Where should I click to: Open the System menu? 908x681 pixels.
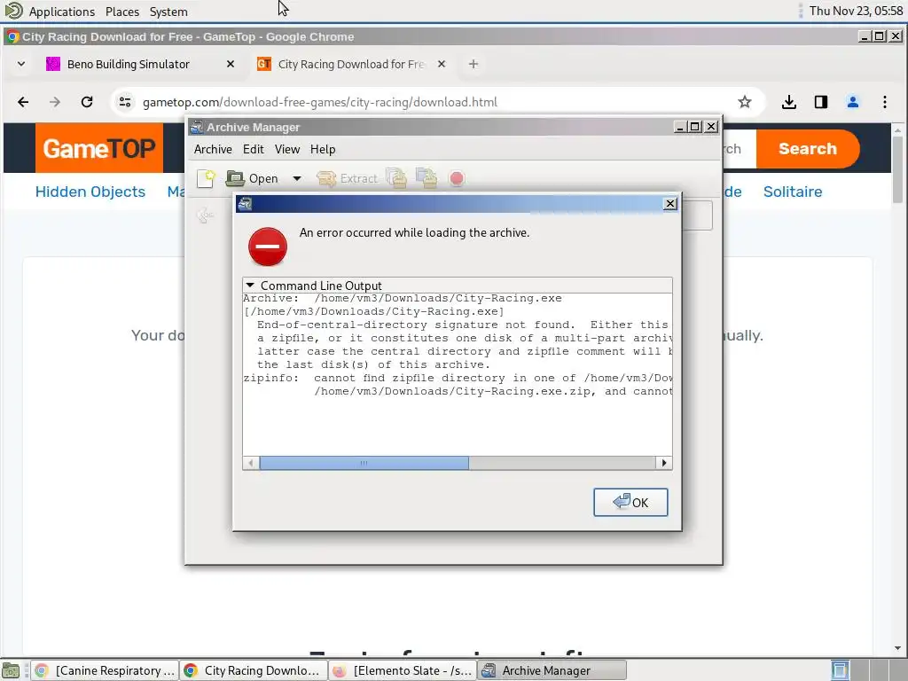(x=168, y=12)
